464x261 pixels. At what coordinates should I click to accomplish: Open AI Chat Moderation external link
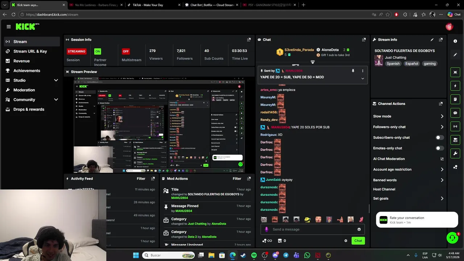click(x=442, y=159)
